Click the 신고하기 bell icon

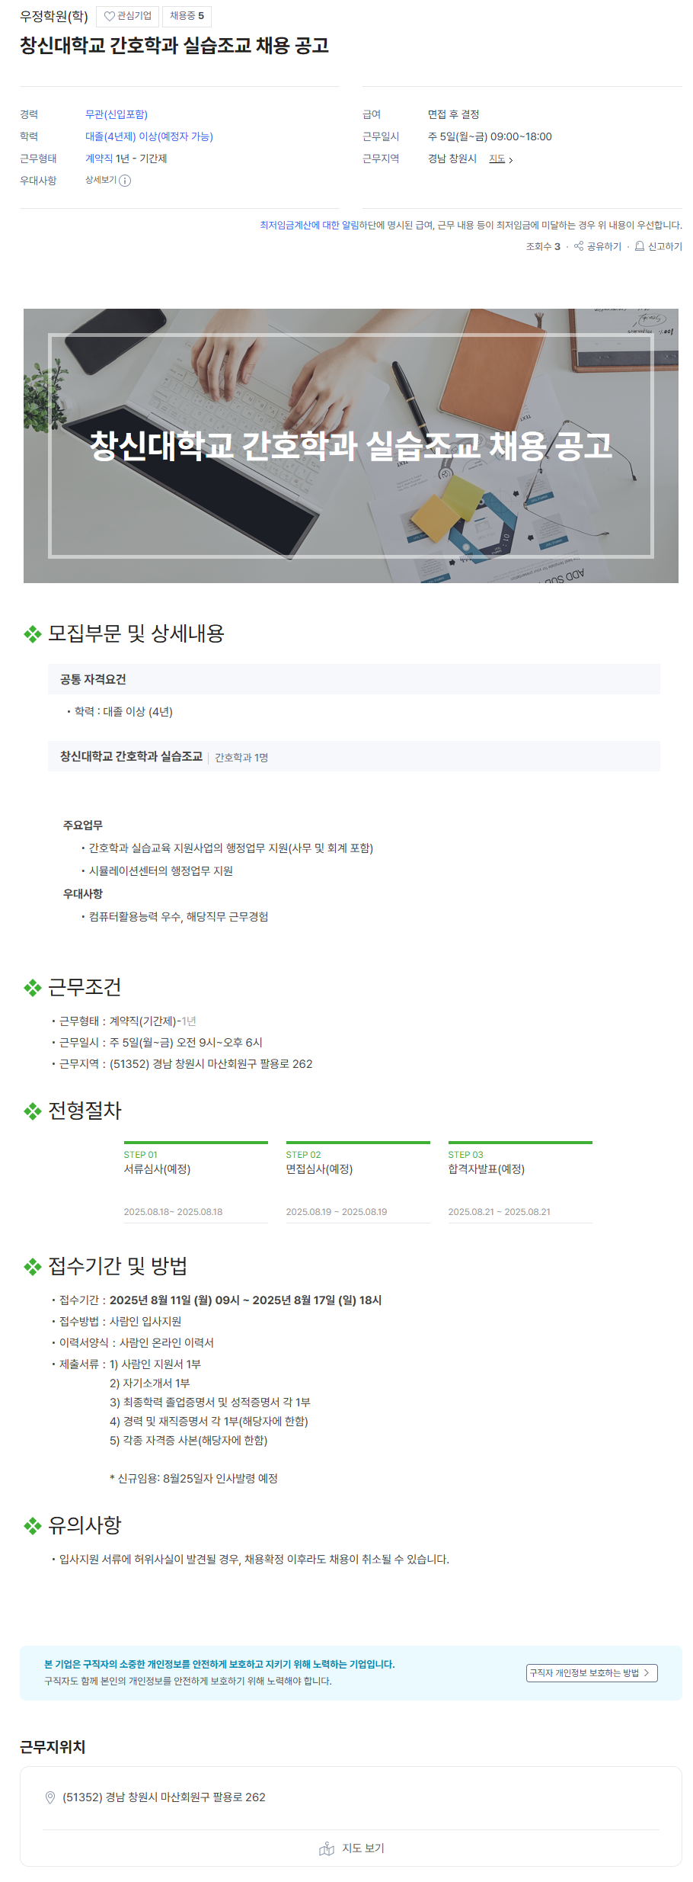click(x=640, y=246)
